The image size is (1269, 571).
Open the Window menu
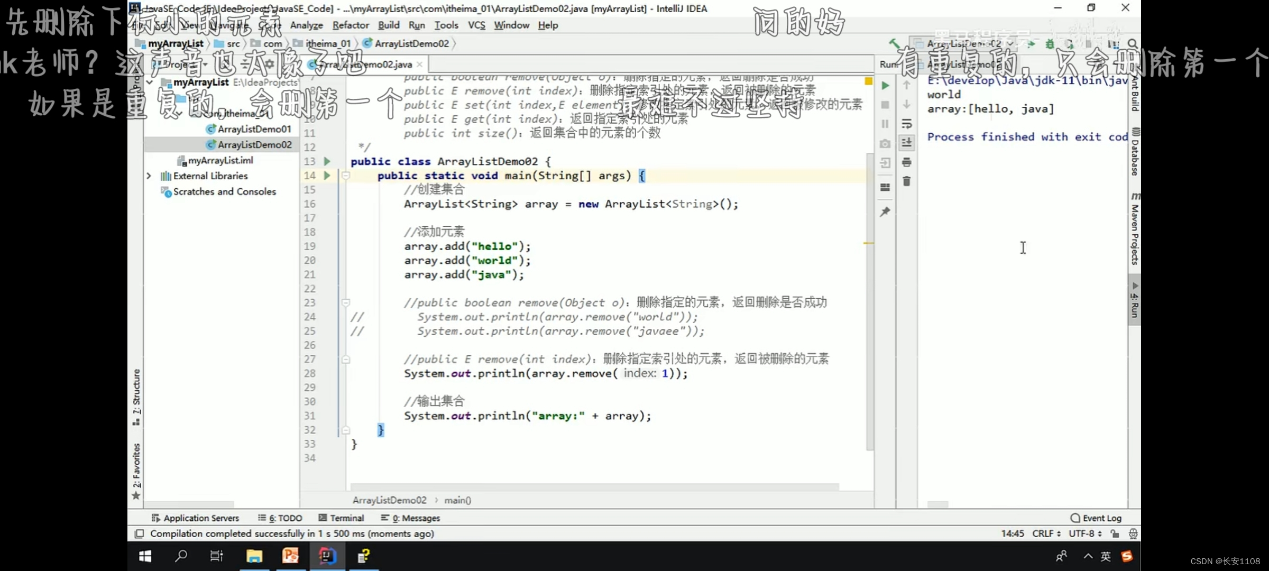[x=511, y=25]
